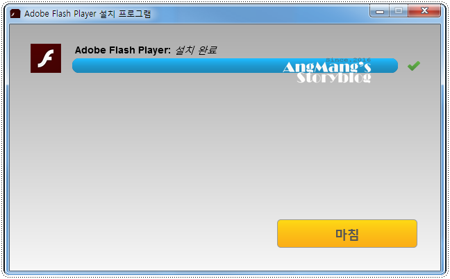Viewport: 450px width, 279px height.
Task: Click the 설치 완료 italic status text
Action: coord(196,50)
